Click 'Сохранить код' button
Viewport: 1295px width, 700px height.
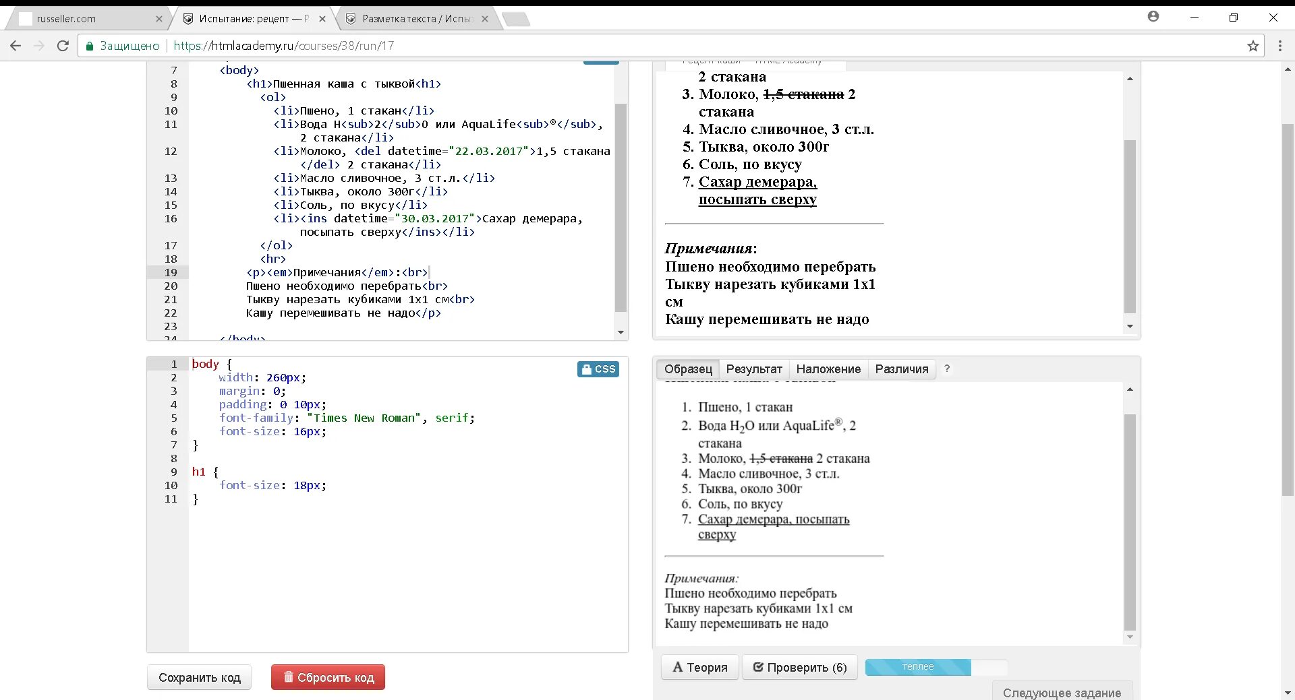(x=199, y=678)
